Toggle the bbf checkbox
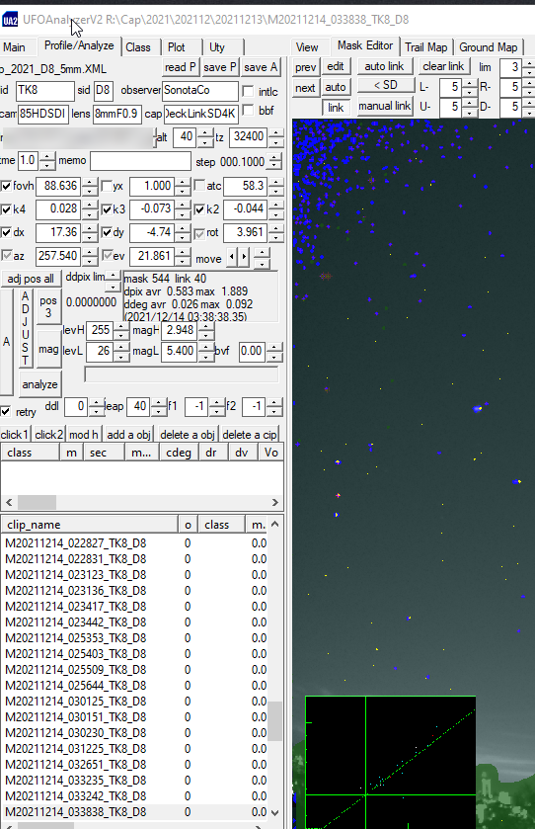Screen dimensions: 535x829 pyautogui.click(x=248, y=110)
